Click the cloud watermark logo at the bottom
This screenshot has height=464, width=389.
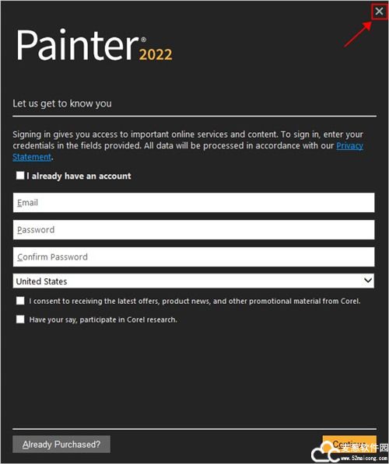click(326, 452)
